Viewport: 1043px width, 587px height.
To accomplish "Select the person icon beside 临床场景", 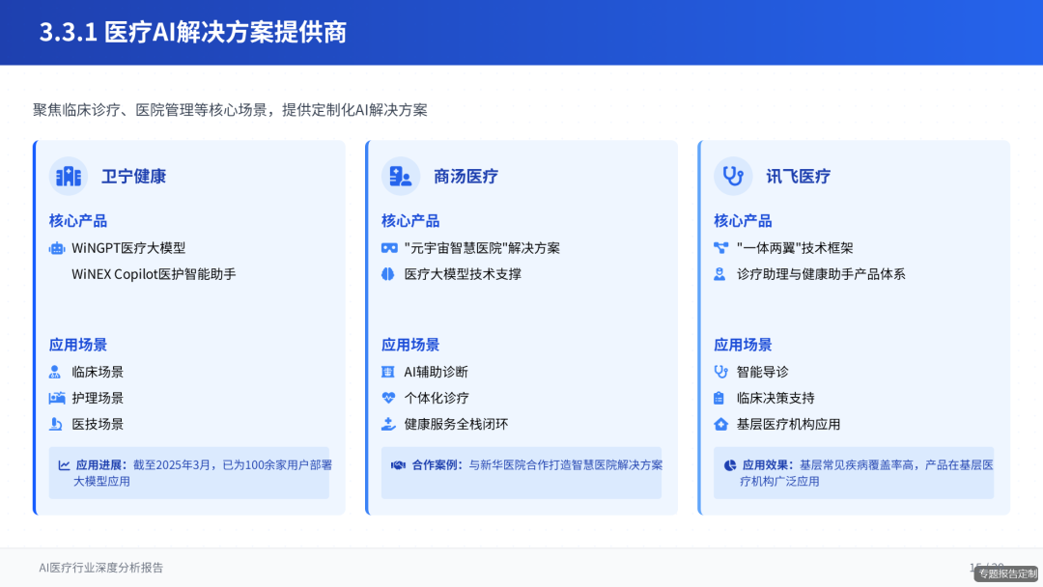I will click(x=56, y=371).
